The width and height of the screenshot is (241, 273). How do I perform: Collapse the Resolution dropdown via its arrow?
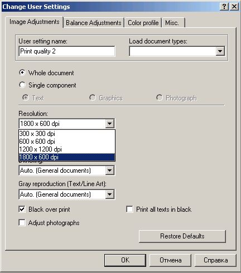pos(110,124)
